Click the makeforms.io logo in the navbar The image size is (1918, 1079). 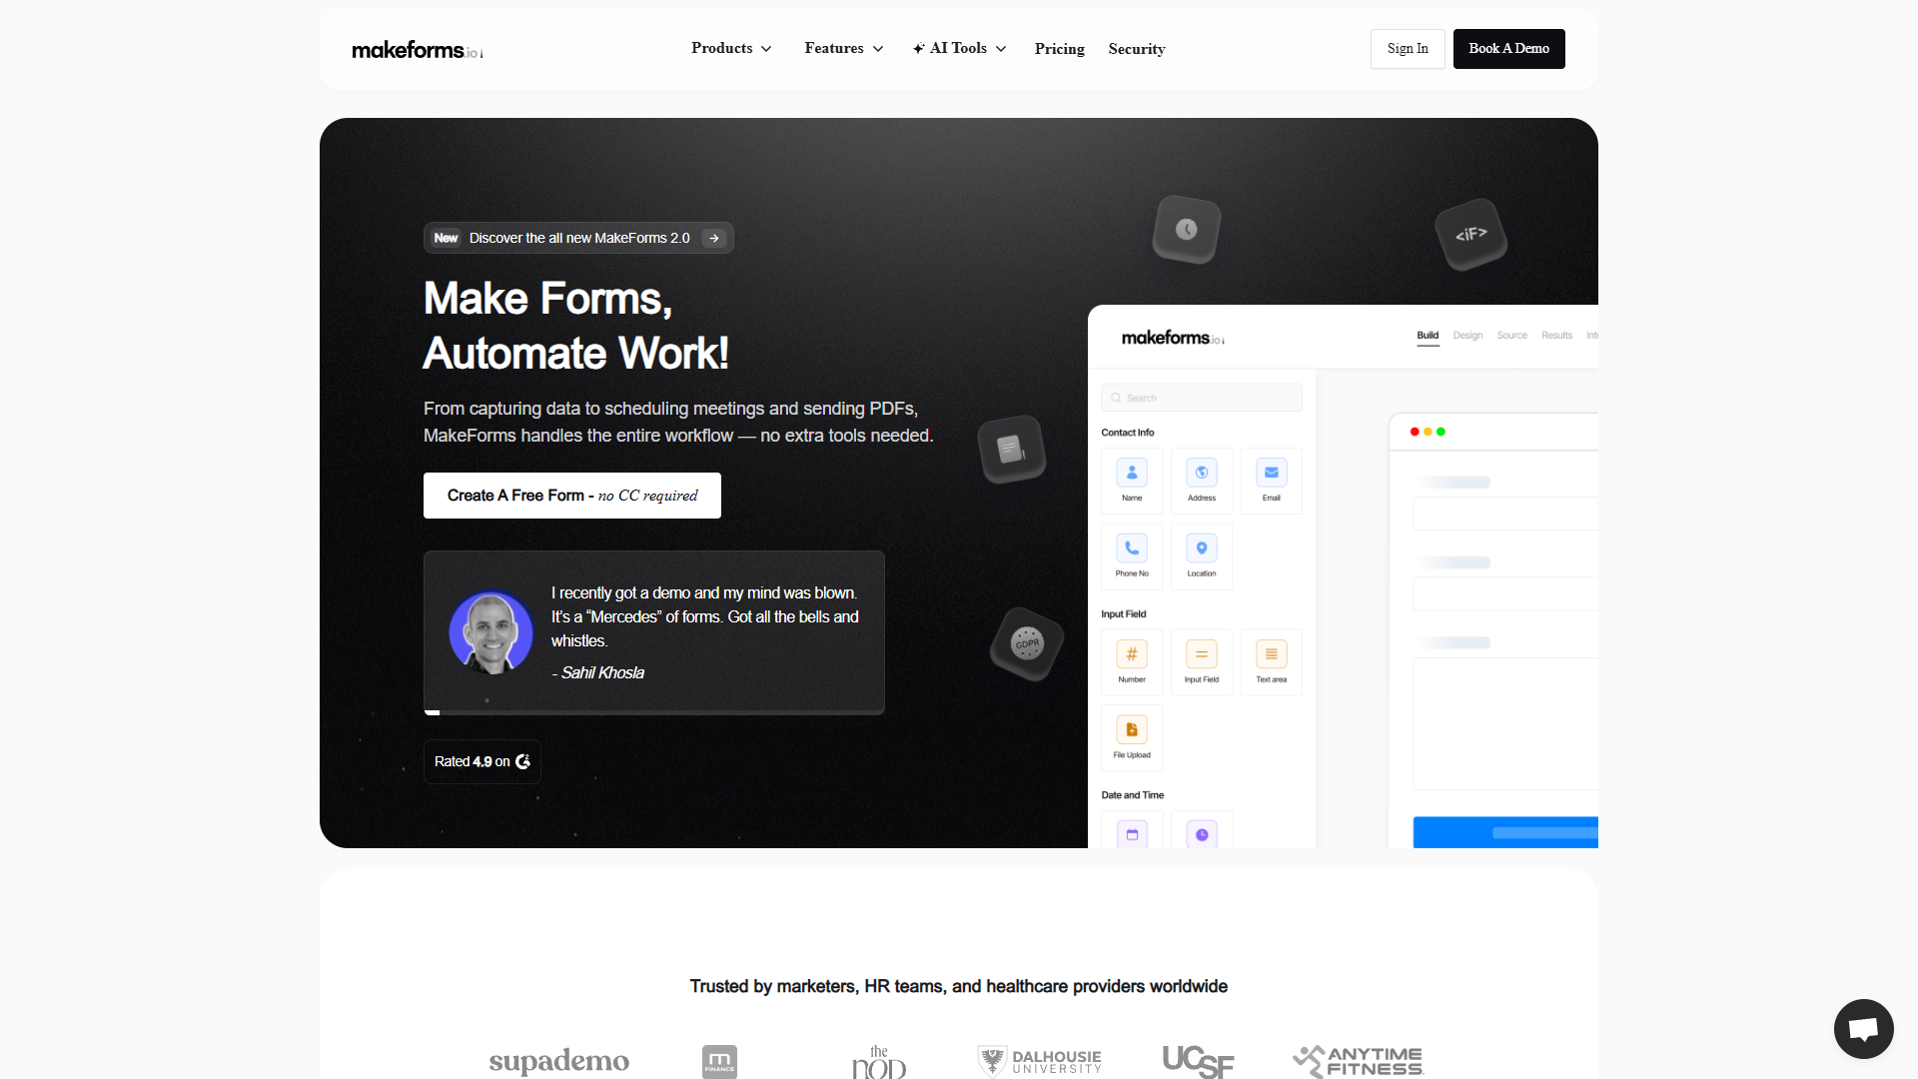418,49
